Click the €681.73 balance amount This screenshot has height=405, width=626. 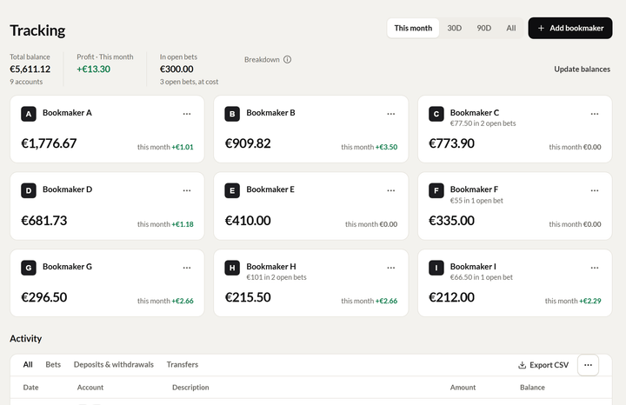coord(44,220)
